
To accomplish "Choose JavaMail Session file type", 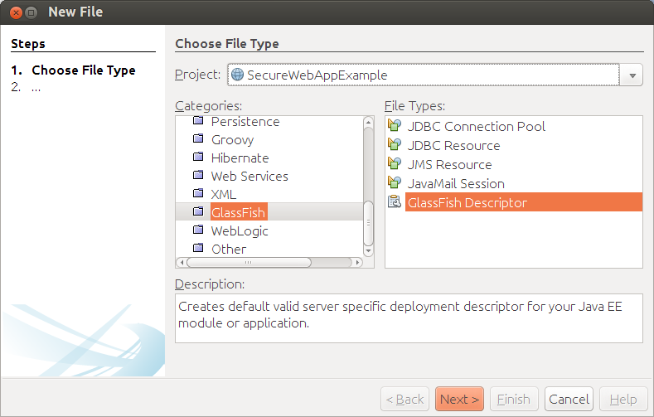I will [456, 184].
